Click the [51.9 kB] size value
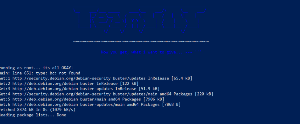 (149, 89)
